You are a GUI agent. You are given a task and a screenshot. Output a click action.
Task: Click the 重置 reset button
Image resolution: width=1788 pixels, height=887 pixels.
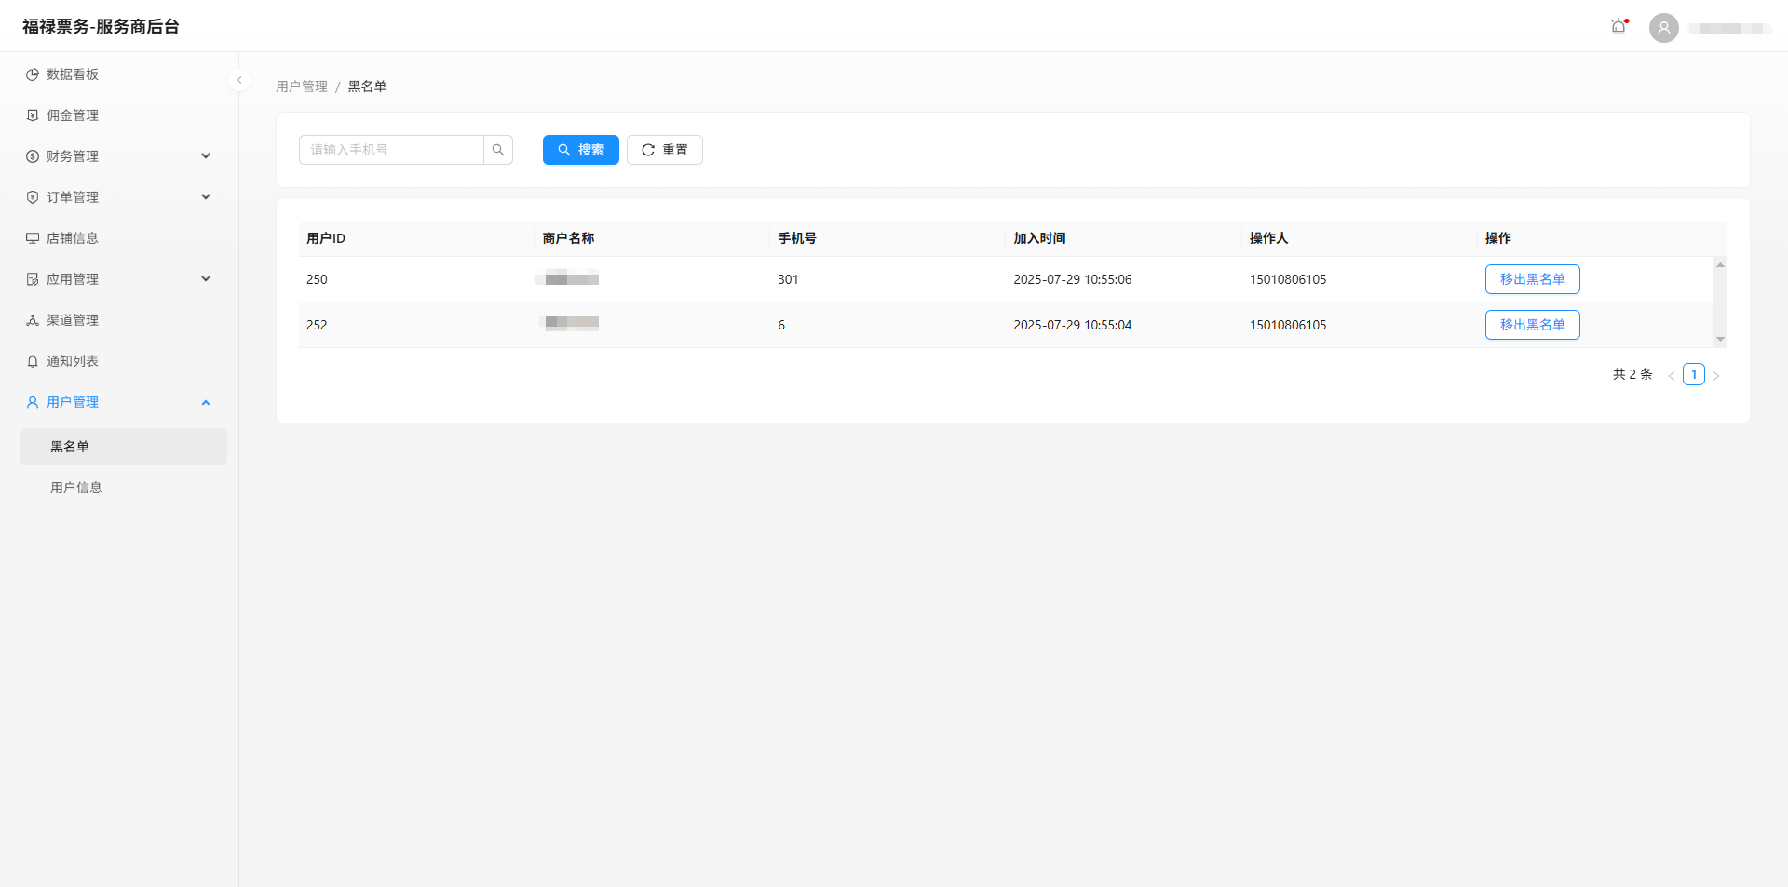tap(664, 150)
